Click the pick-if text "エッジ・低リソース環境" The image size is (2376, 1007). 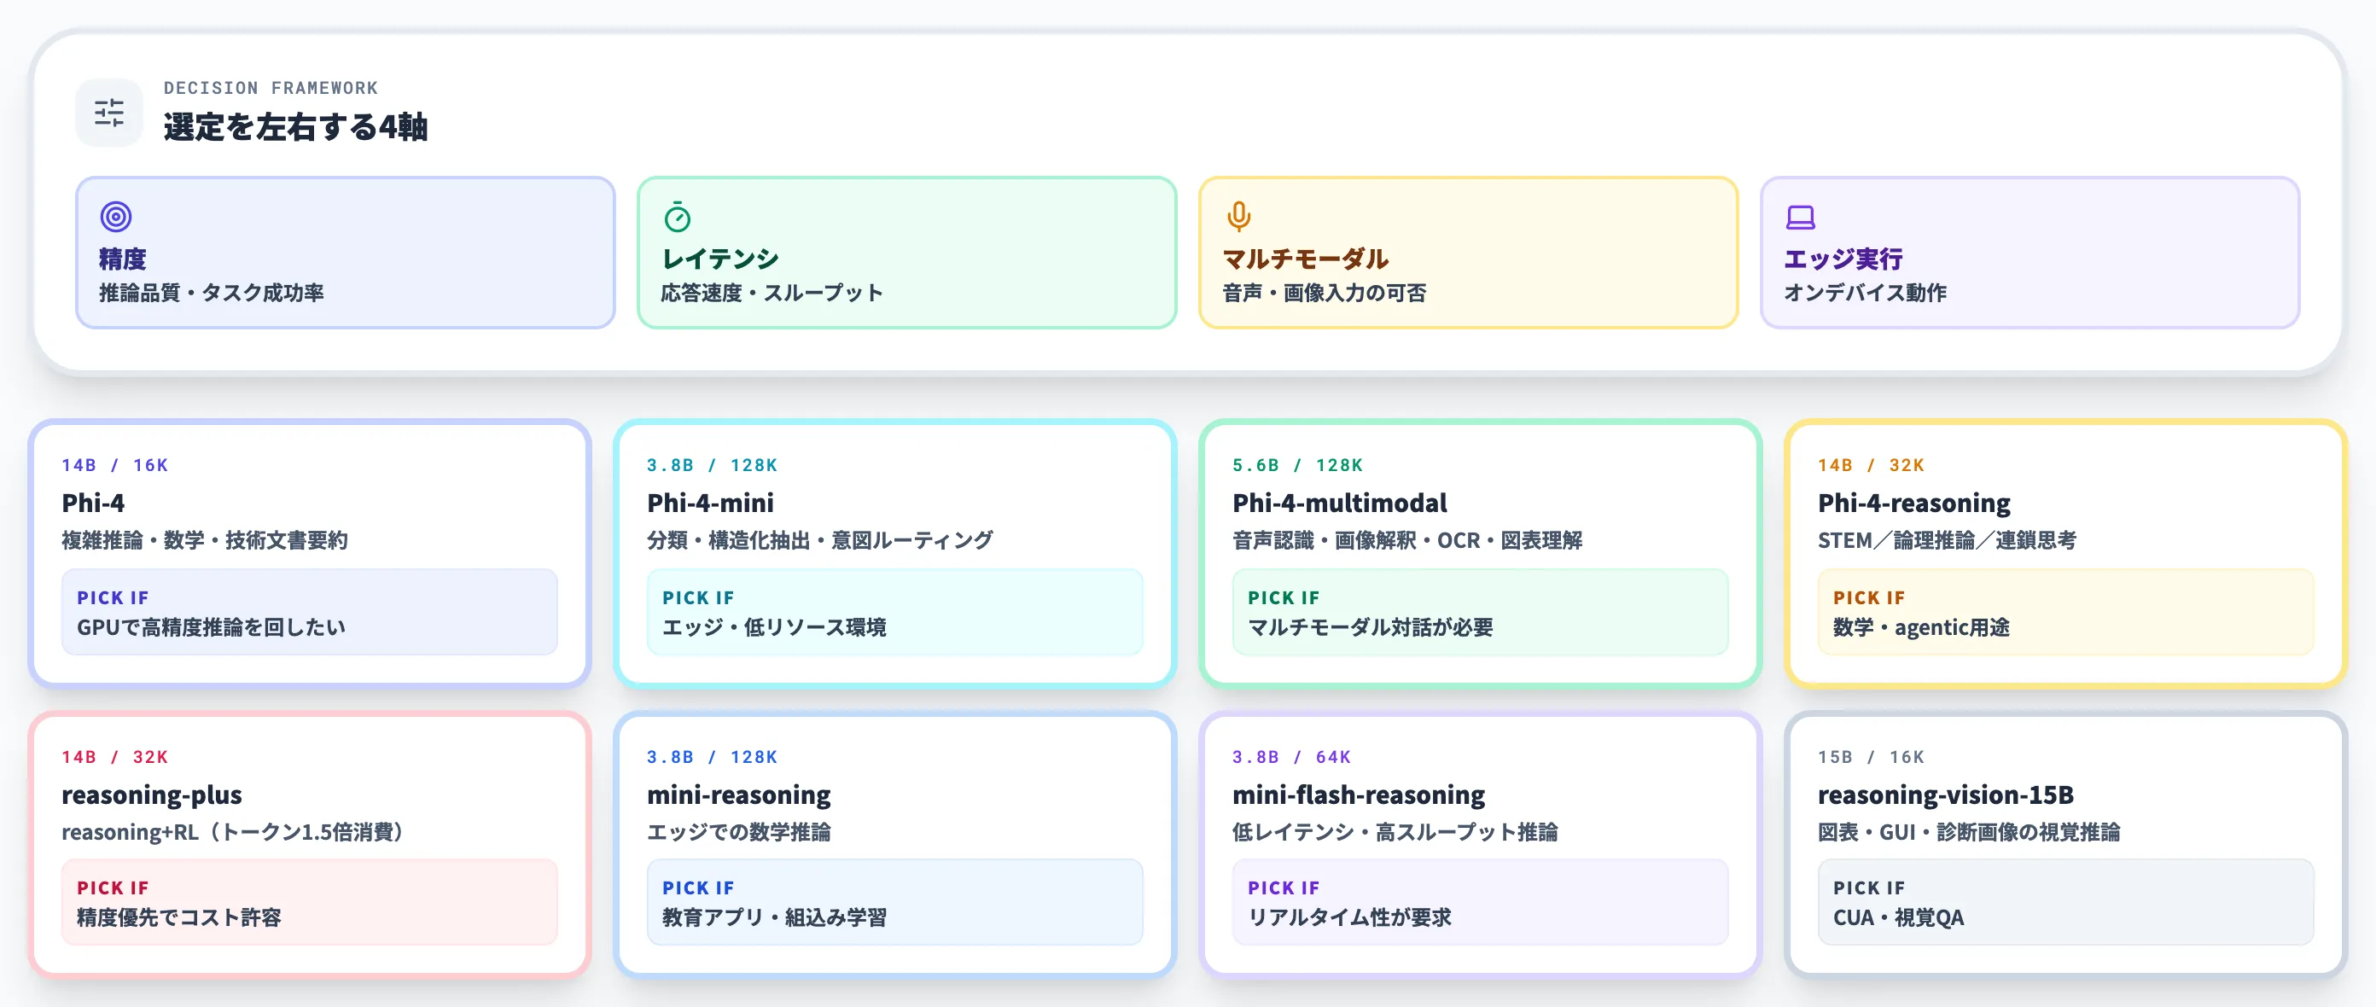pyautogui.click(x=774, y=627)
